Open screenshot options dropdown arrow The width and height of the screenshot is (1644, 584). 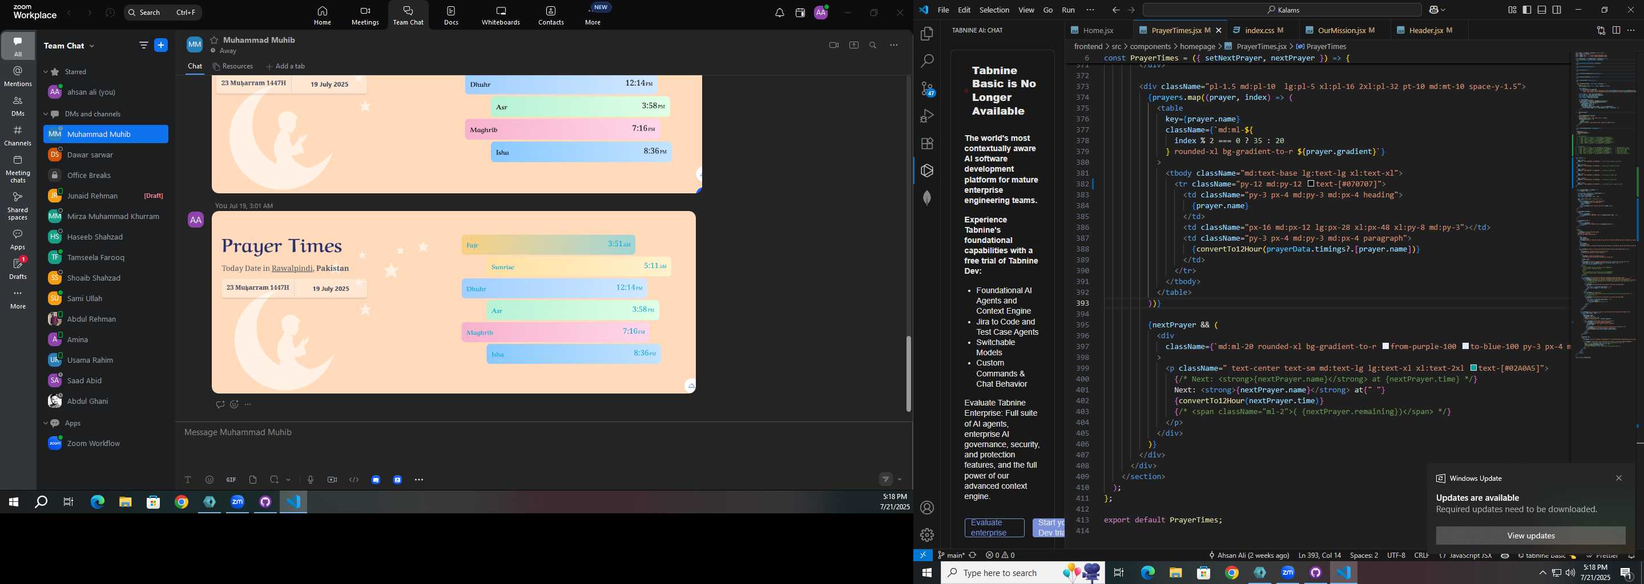point(288,480)
